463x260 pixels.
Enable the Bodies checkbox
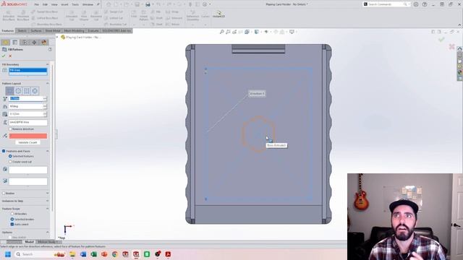pyautogui.click(x=4, y=194)
